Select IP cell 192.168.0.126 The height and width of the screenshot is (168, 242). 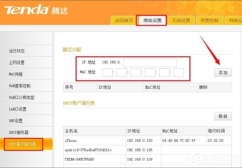tap(143, 150)
